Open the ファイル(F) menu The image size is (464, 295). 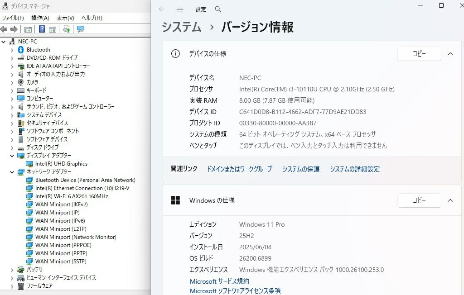tap(13, 18)
